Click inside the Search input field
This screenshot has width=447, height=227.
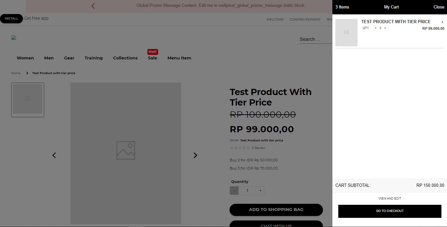click(x=314, y=39)
